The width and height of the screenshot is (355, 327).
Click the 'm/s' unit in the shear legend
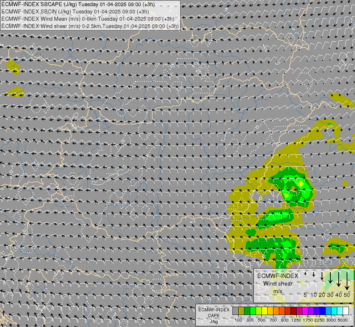coord(278,291)
